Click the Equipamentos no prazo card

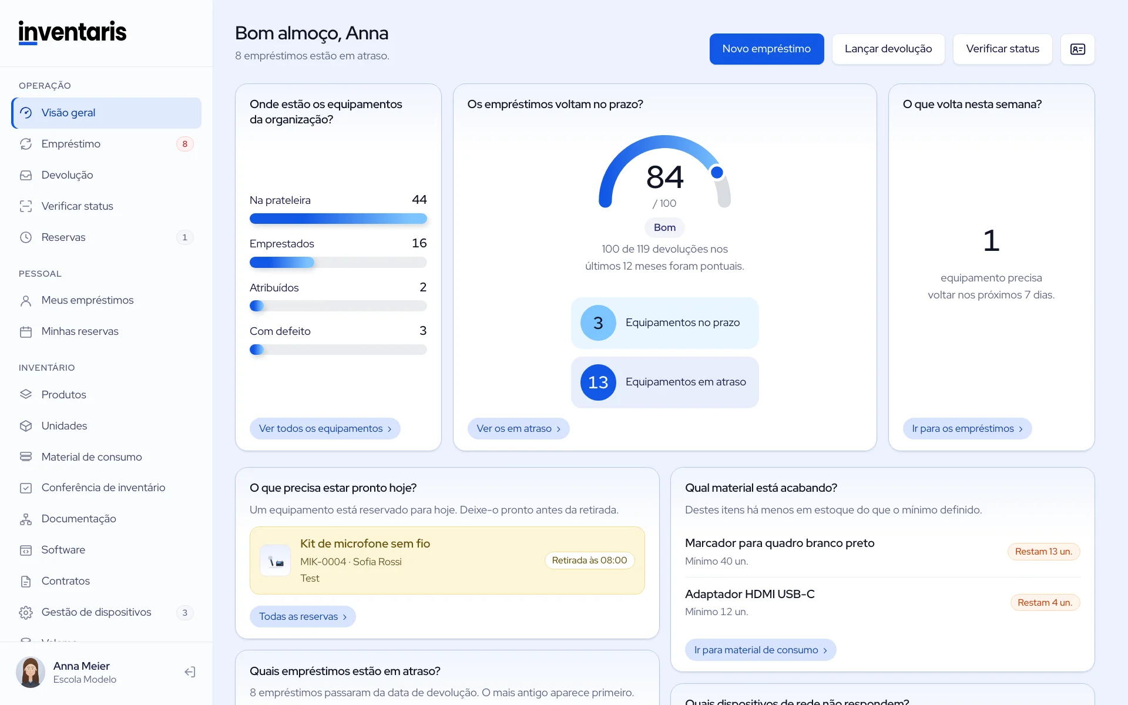664,323
